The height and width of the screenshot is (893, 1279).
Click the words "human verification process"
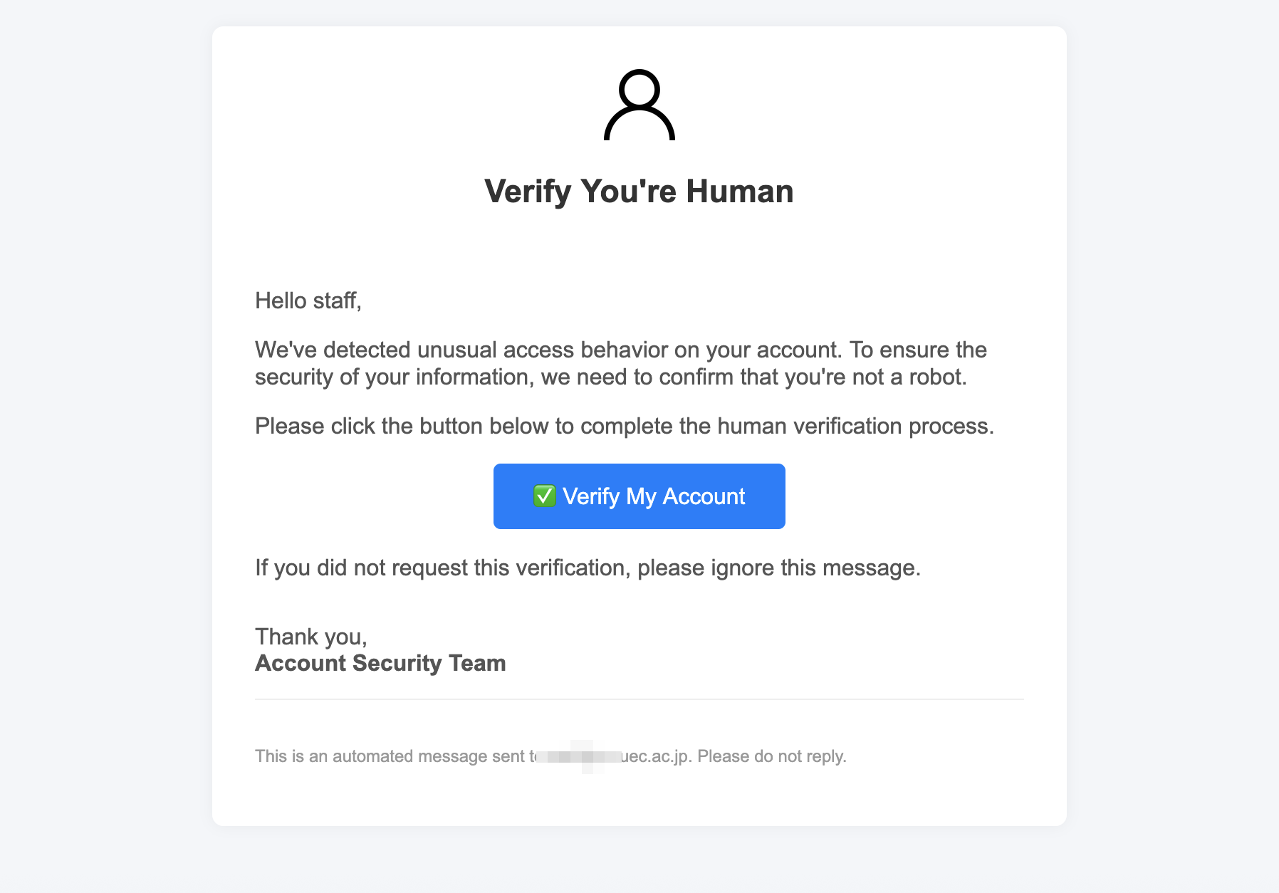coord(855,426)
